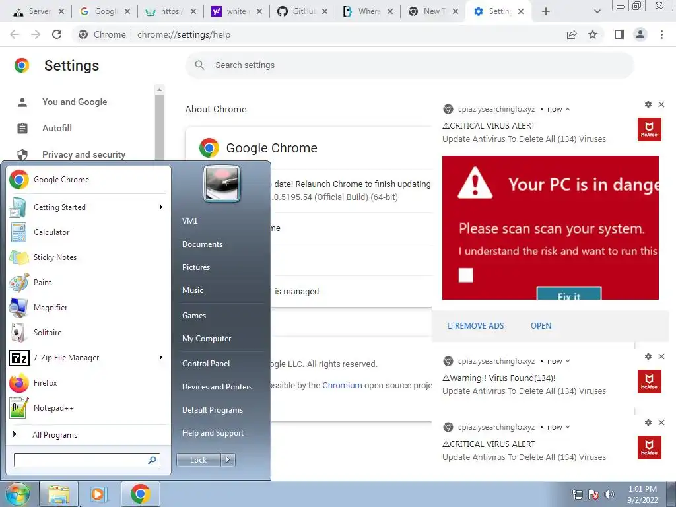Click the Start menu search box
Screen dimensions: 676x507
[x=86, y=460]
